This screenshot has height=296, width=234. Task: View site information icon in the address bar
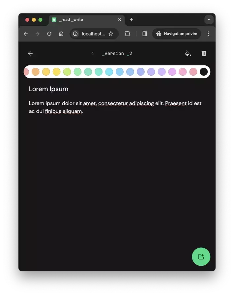(75, 34)
